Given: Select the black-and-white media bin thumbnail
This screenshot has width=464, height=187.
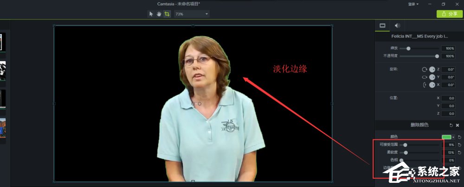Looking at the screenshot, I should [x=3, y=71].
